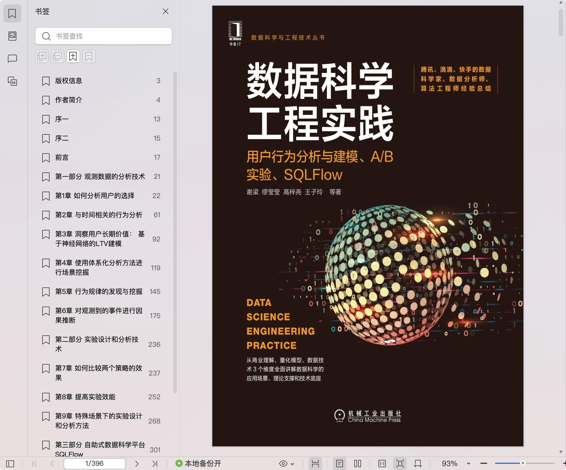Click the document vertical scrollbar thumb

pos(561,23)
